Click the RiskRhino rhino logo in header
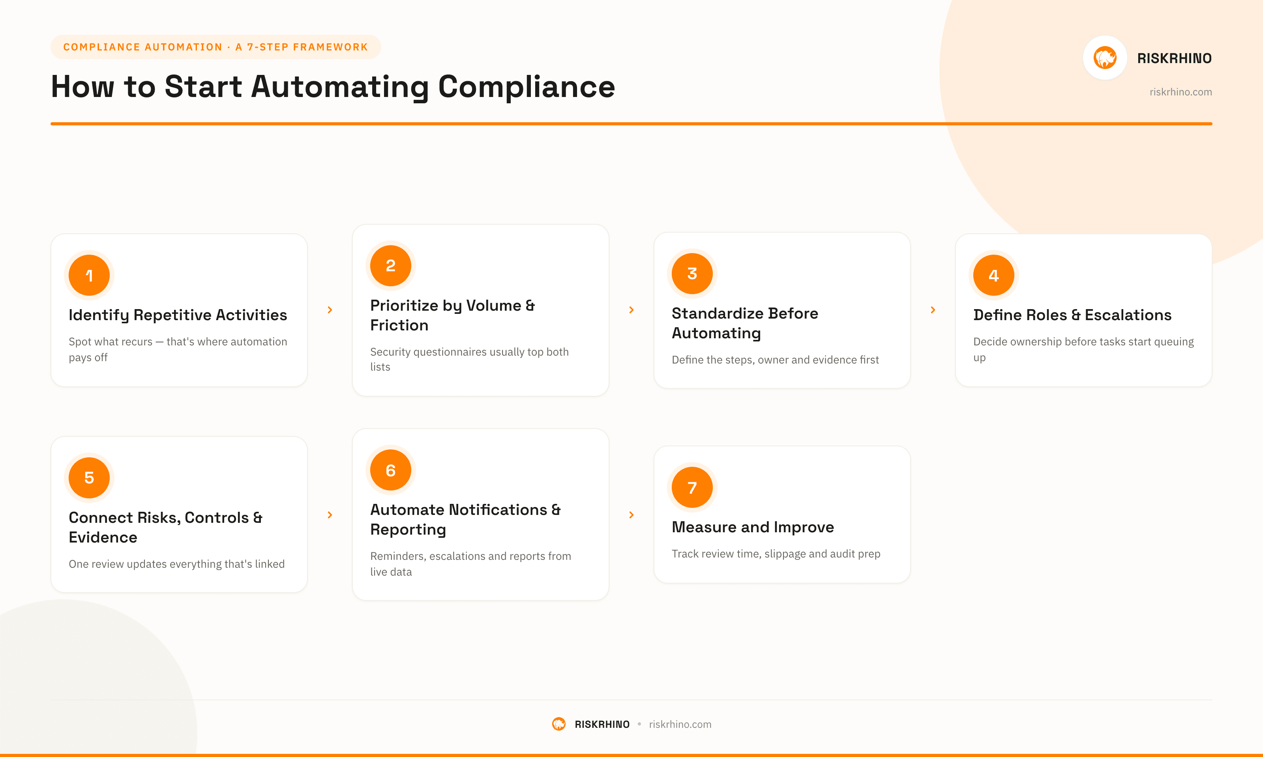The height and width of the screenshot is (757, 1263). [1105, 58]
